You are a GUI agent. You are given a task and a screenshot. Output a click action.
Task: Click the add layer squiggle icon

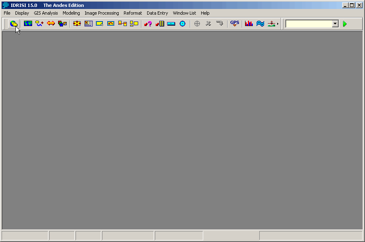click(39, 24)
